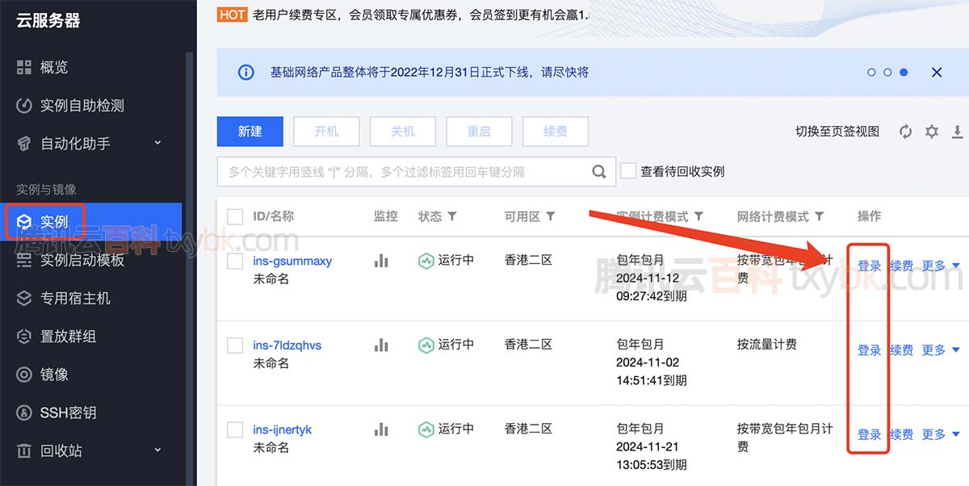Image resolution: width=969 pixels, height=486 pixels.
Task: Open 更多 dropdown for ins-7ldzqhvs
Action: tap(942, 350)
